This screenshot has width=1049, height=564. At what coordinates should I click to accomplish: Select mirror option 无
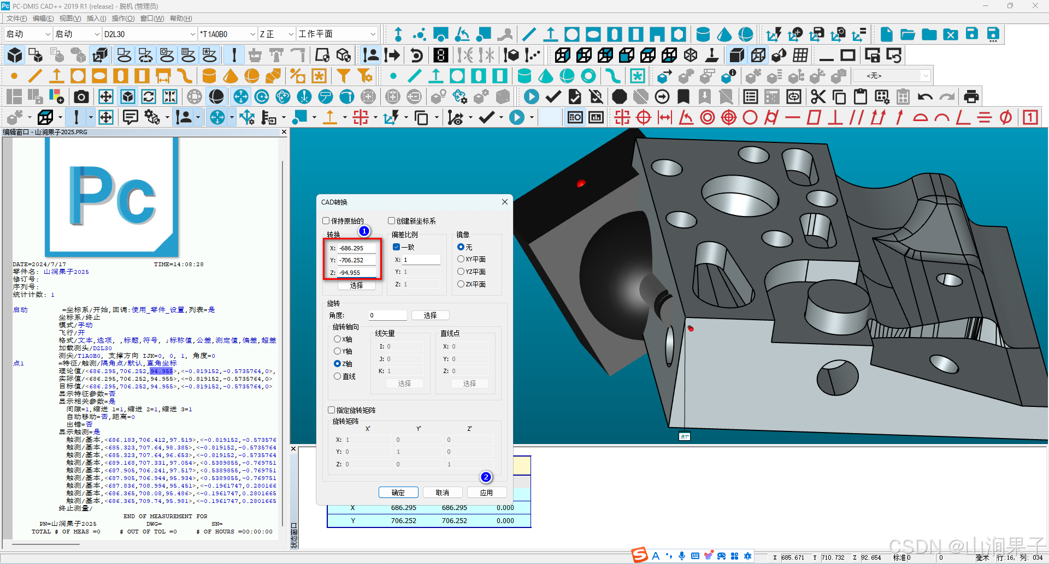(461, 247)
